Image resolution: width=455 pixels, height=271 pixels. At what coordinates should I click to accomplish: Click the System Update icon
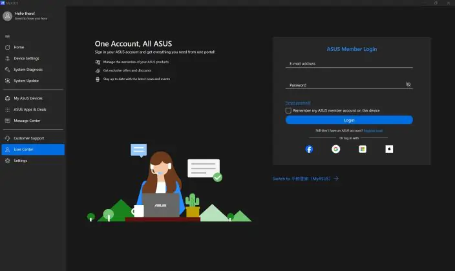coord(8,81)
